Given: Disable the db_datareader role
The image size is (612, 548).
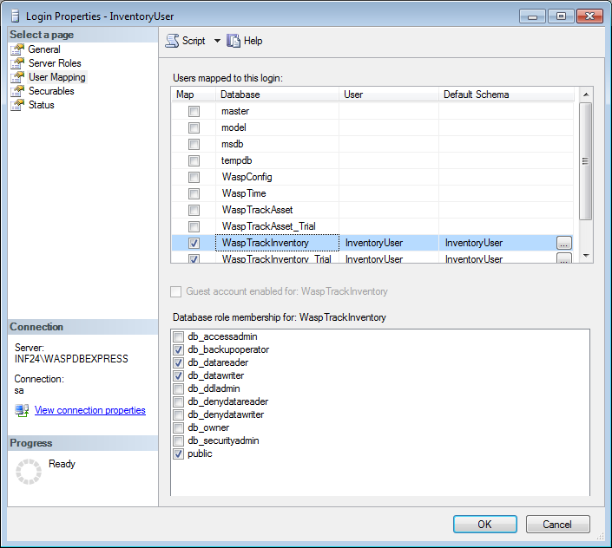Looking at the screenshot, I should click(x=178, y=362).
